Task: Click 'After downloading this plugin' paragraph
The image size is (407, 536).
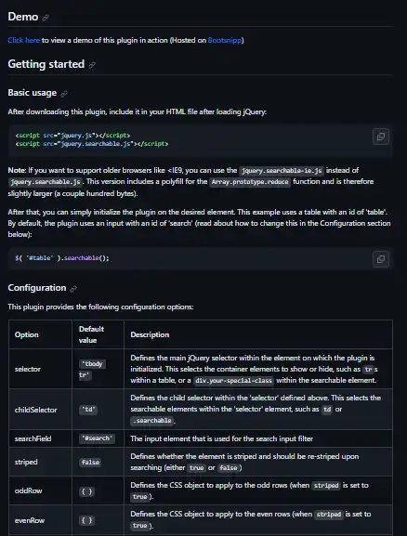Action: 138,111
